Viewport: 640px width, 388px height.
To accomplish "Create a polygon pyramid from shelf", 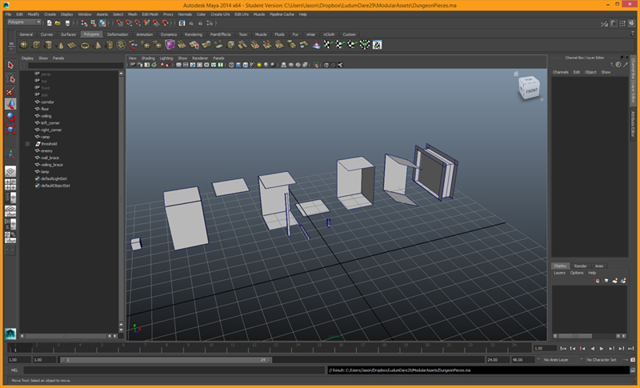I will pyautogui.click(x=97, y=45).
